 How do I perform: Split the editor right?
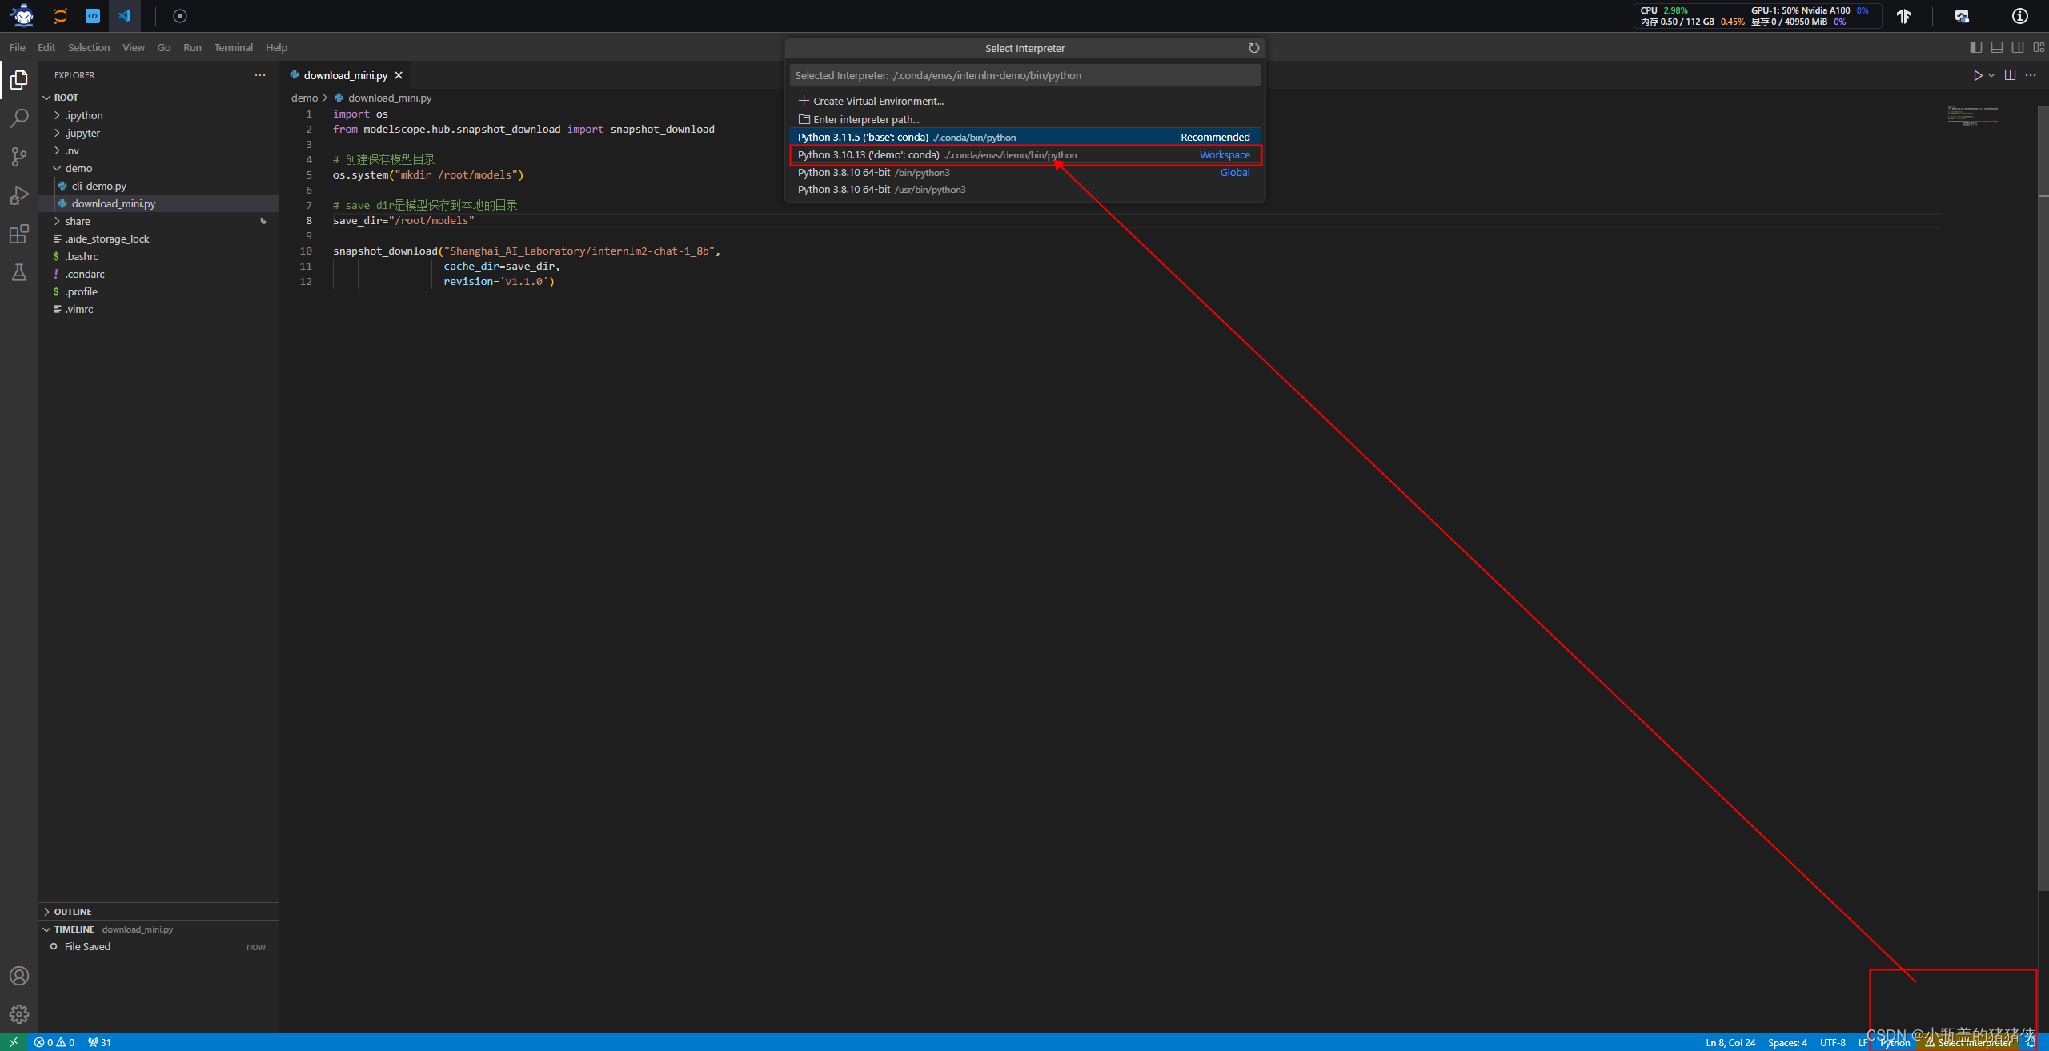(2010, 75)
